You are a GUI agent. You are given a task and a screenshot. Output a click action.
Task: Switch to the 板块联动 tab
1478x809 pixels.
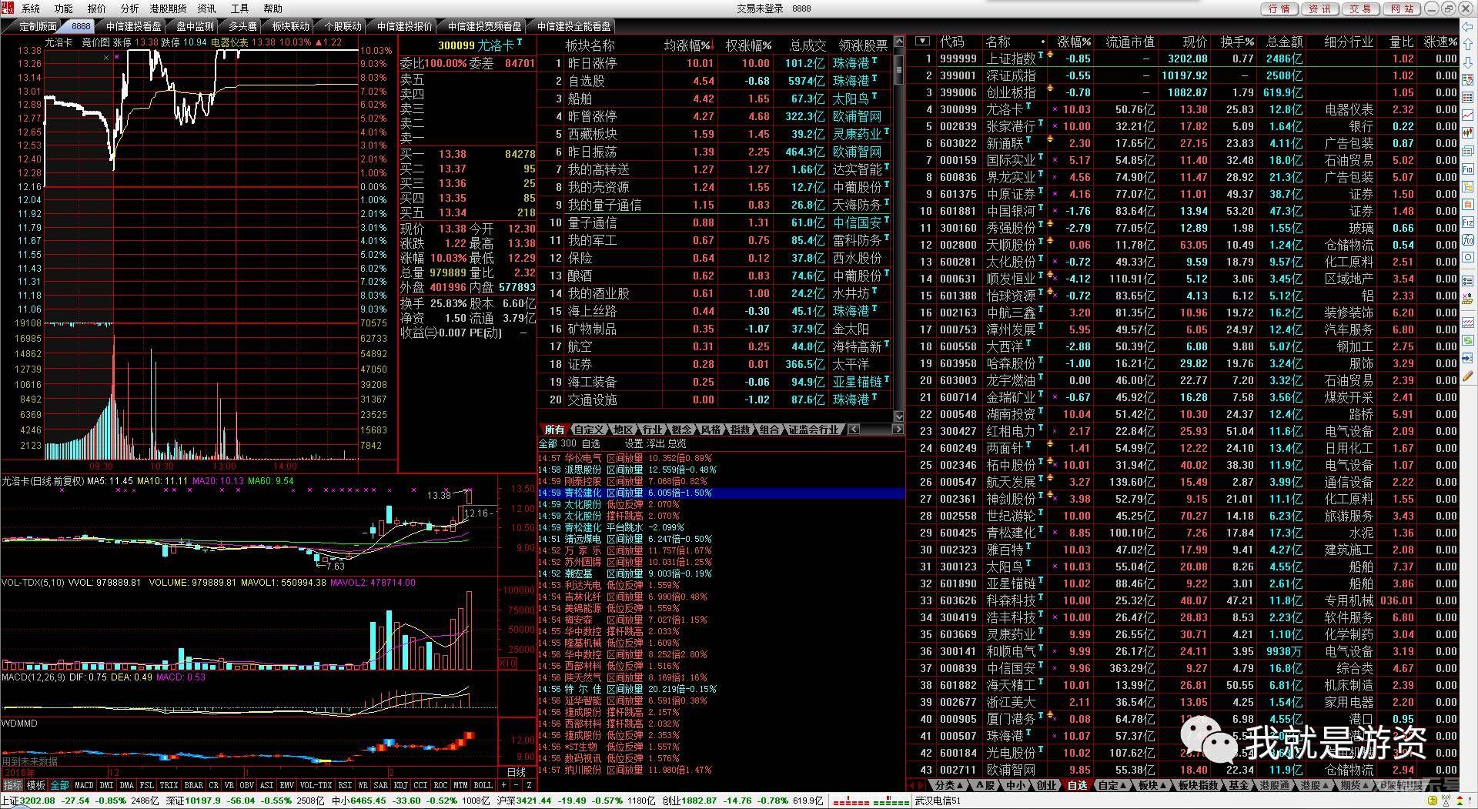click(x=291, y=26)
